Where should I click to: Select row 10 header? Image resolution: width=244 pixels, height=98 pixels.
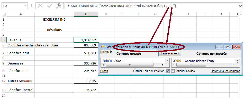(3, 71)
